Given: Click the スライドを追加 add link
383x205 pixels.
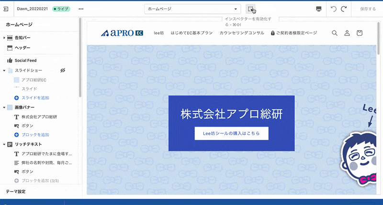Looking at the screenshot, I should coord(35,98).
